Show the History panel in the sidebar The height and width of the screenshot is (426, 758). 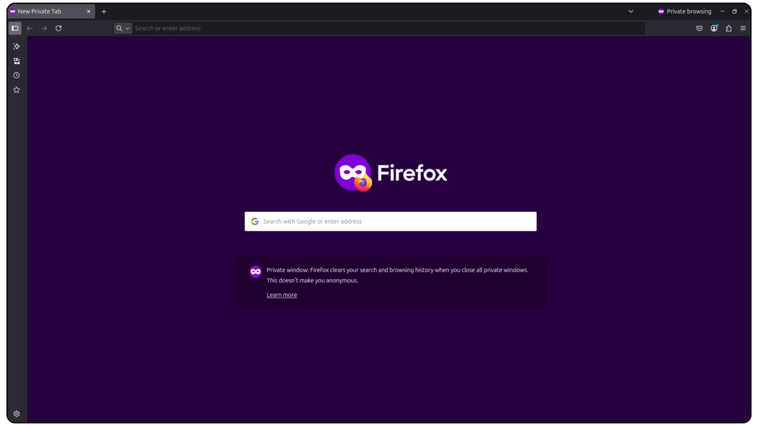coord(17,75)
